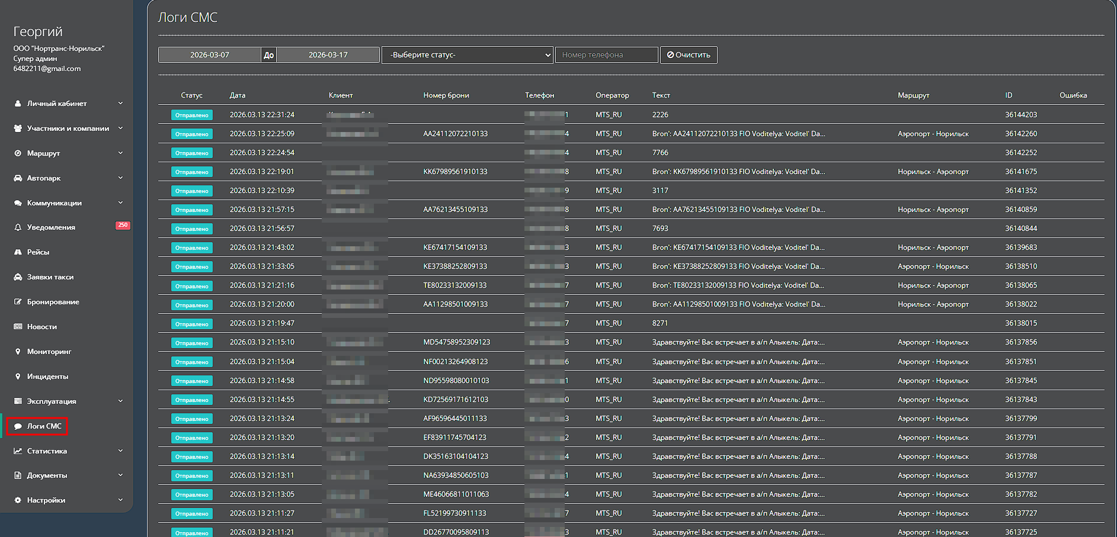Viewport: 1117px width, 537px height.
Task: Click the map pin icon beside Мониторинг
Action: coord(18,352)
